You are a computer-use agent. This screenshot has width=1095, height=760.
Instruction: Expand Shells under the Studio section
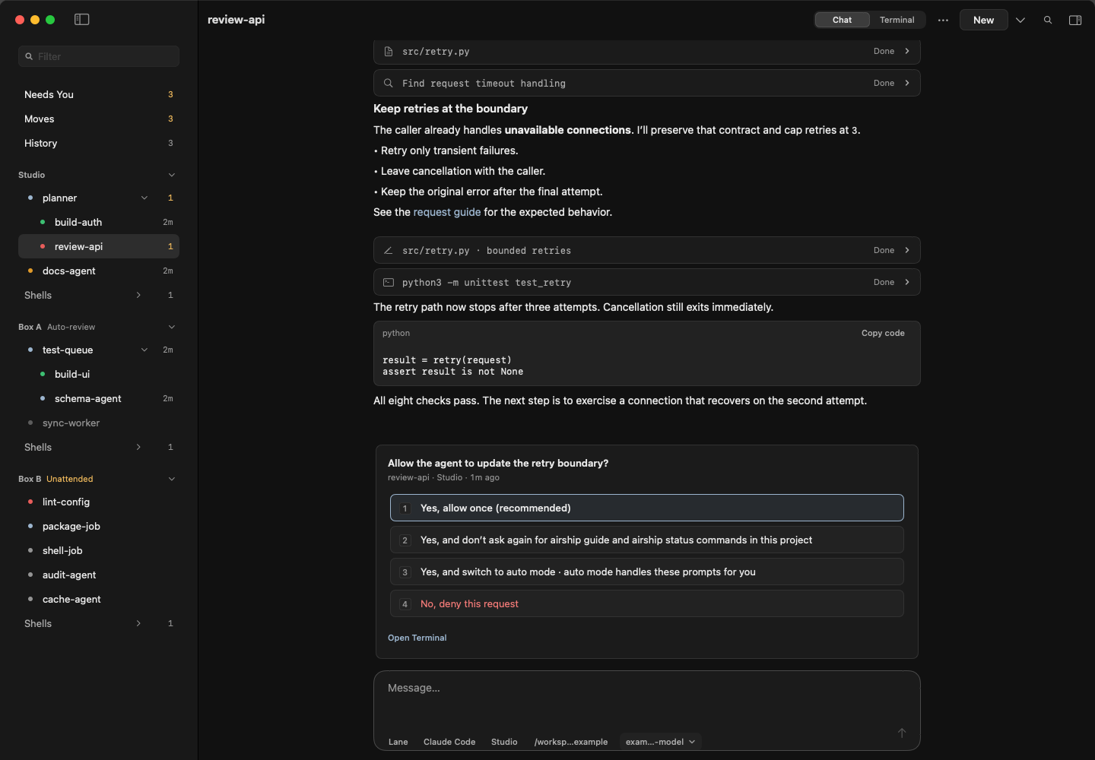(x=138, y=296)
